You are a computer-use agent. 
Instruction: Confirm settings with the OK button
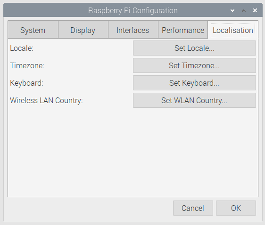(x=236, y=208)
